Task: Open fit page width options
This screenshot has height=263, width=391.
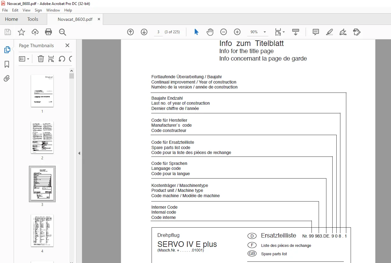Action: [280, 32]
